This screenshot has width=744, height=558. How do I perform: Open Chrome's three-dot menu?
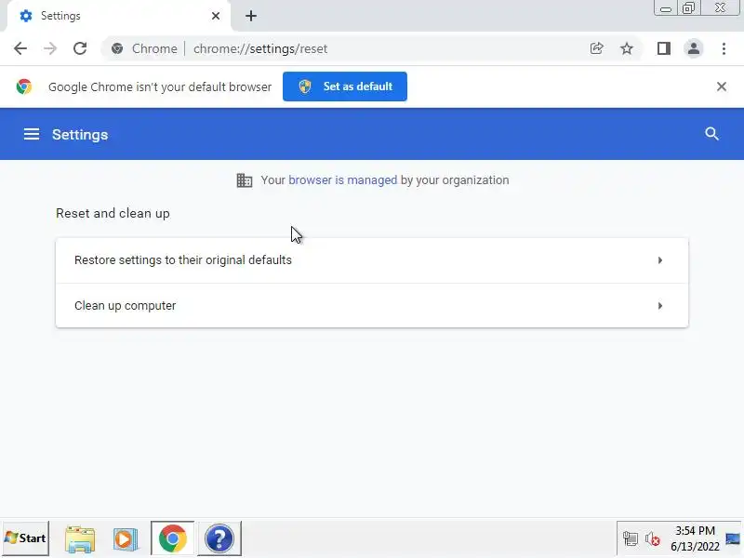pyautogui.click(x=724, y=48)
